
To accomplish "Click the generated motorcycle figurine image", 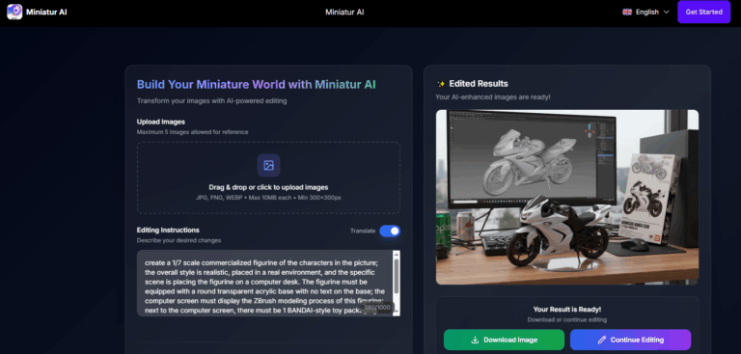I will pyautogui.click(x=567, y=197).
